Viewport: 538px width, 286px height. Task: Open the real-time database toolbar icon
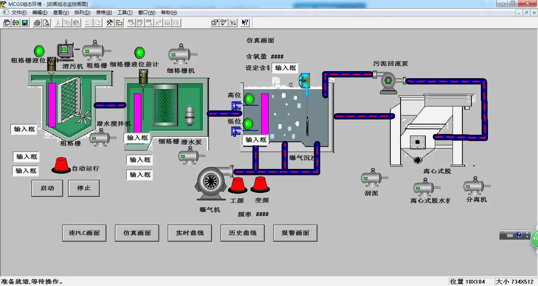[x=15, y=22]
